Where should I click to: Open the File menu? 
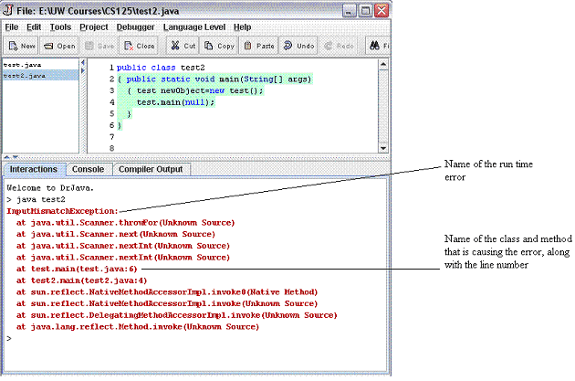click(13, 27)
